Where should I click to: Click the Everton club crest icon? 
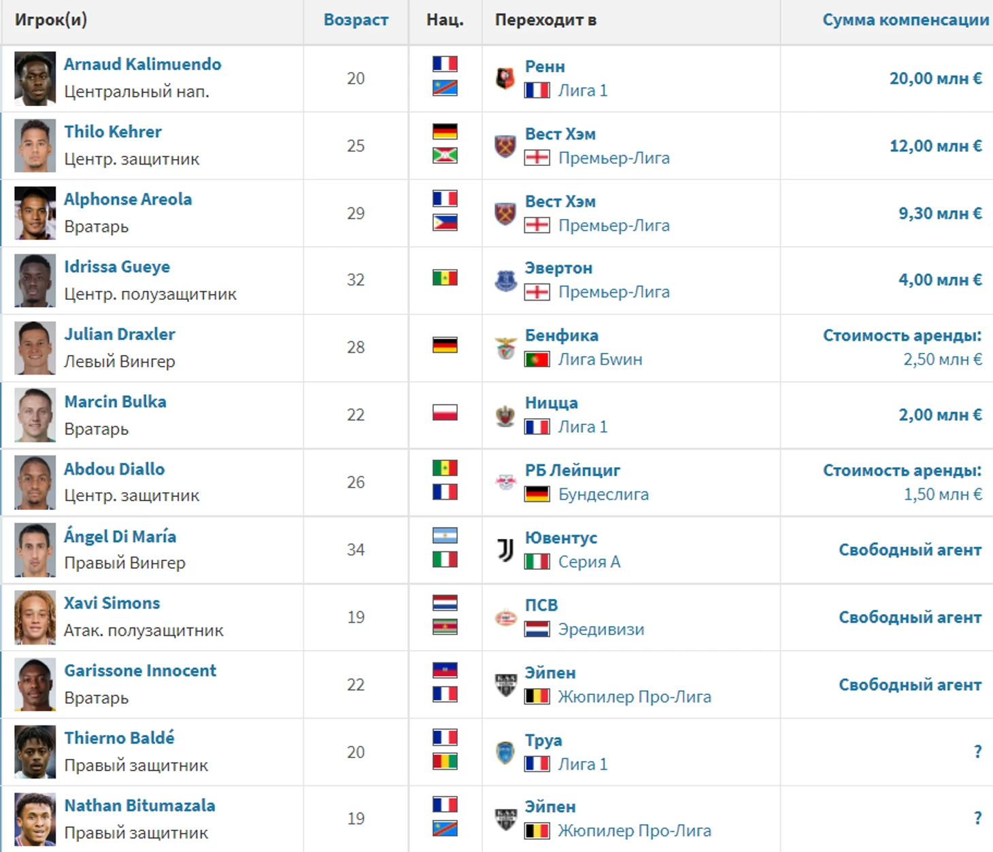[505, 280]
